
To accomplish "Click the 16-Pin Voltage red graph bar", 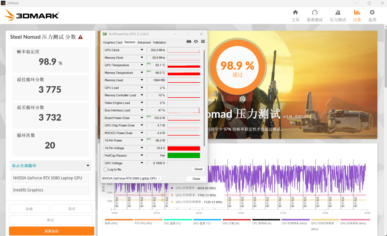I will [x=184, y=148].
